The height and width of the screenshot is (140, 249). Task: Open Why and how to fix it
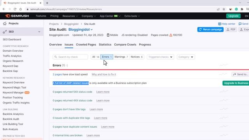[104, 74]
